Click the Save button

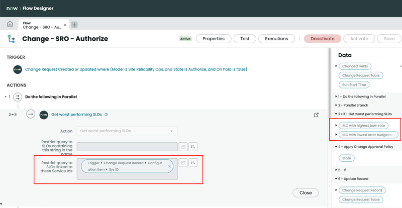389,39
